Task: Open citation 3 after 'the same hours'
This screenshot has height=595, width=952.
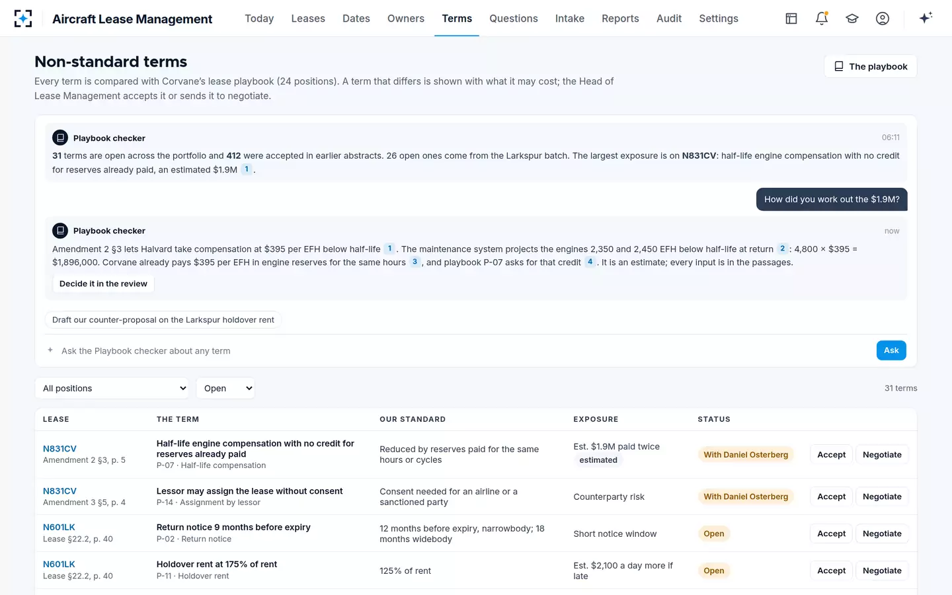Action: [415, 262]
